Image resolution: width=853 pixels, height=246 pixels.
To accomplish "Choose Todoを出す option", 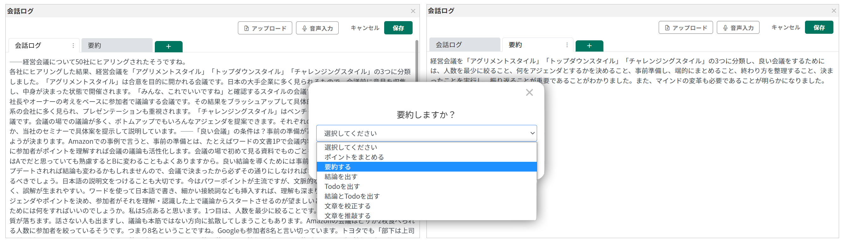I will click(x=426, y=186).
